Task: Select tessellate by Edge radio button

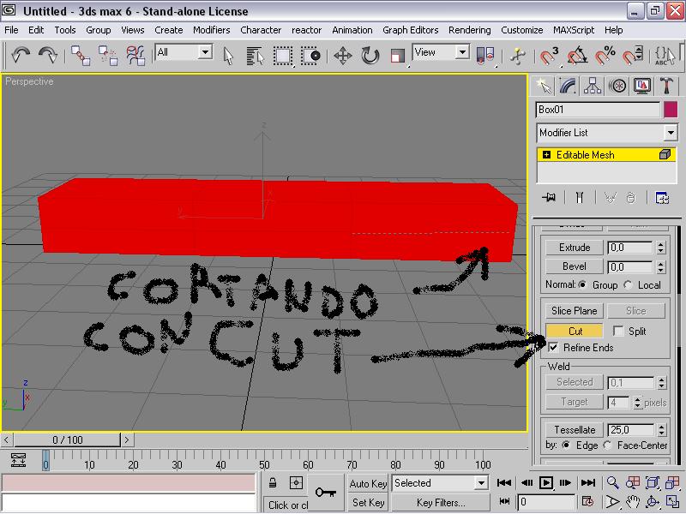Action: [x=566, y=445]
